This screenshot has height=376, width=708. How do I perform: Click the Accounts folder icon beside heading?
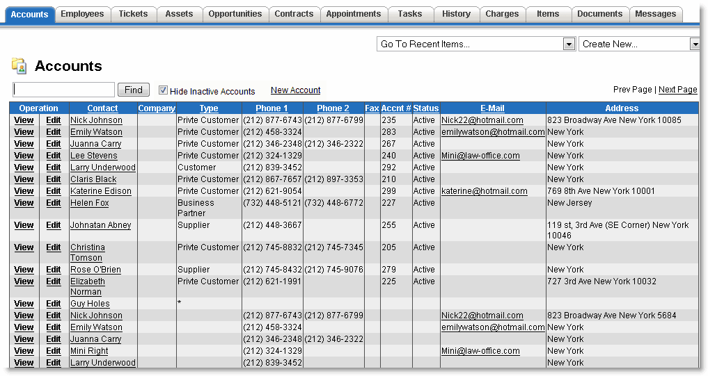[19, 66]
